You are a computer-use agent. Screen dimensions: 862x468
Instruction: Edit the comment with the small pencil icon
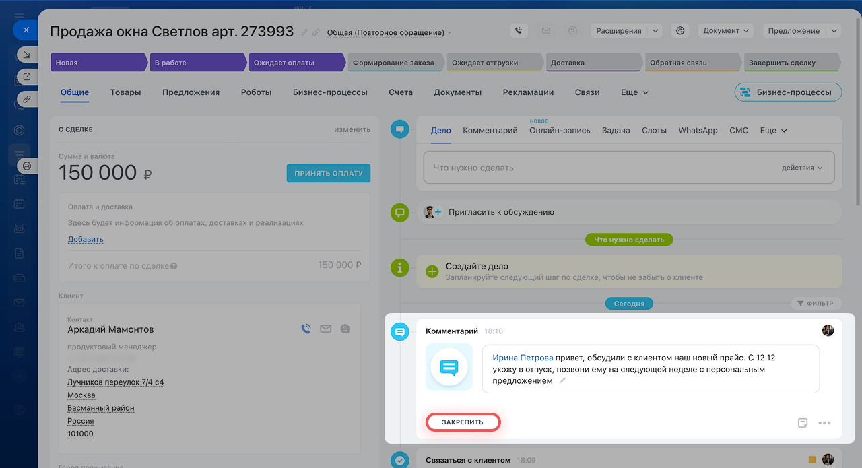pyautogui.click(x=563, y=380)
